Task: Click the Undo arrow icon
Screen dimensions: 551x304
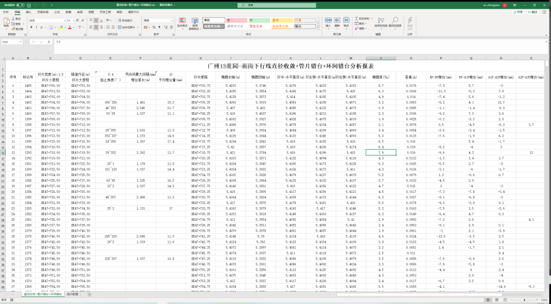Action: click(36, 6)
